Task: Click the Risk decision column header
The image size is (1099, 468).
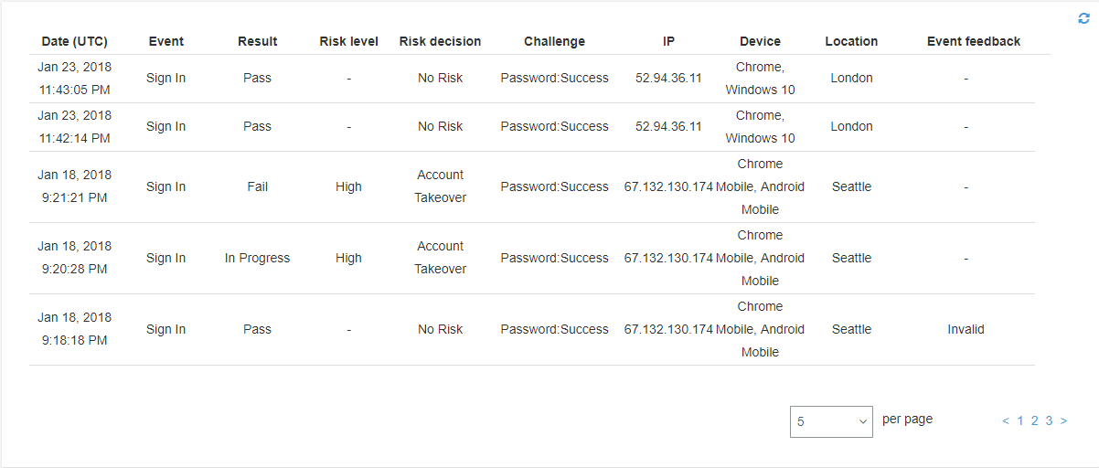Action: (440, 41)
